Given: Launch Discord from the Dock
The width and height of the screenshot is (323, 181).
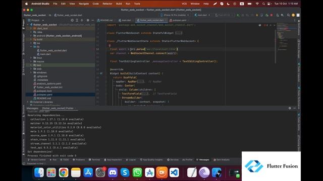Looking at the screenshot, I should tap(113, 172).
